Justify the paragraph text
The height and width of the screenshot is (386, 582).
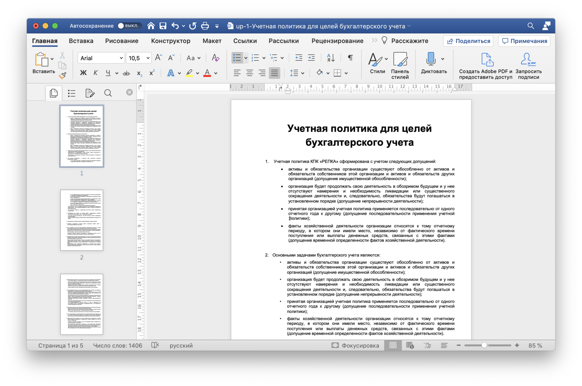(274, 73)
